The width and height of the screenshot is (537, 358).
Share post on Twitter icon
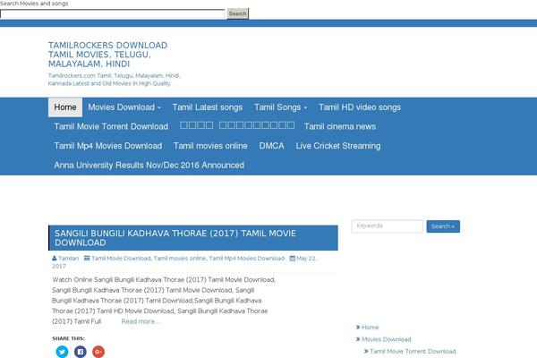(x=62, y=352)
